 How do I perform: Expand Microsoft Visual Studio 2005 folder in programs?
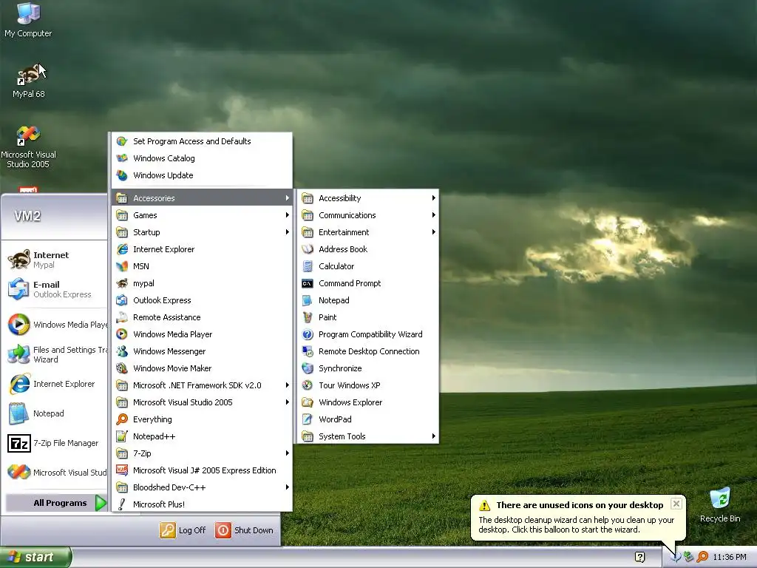coord(202,402)
